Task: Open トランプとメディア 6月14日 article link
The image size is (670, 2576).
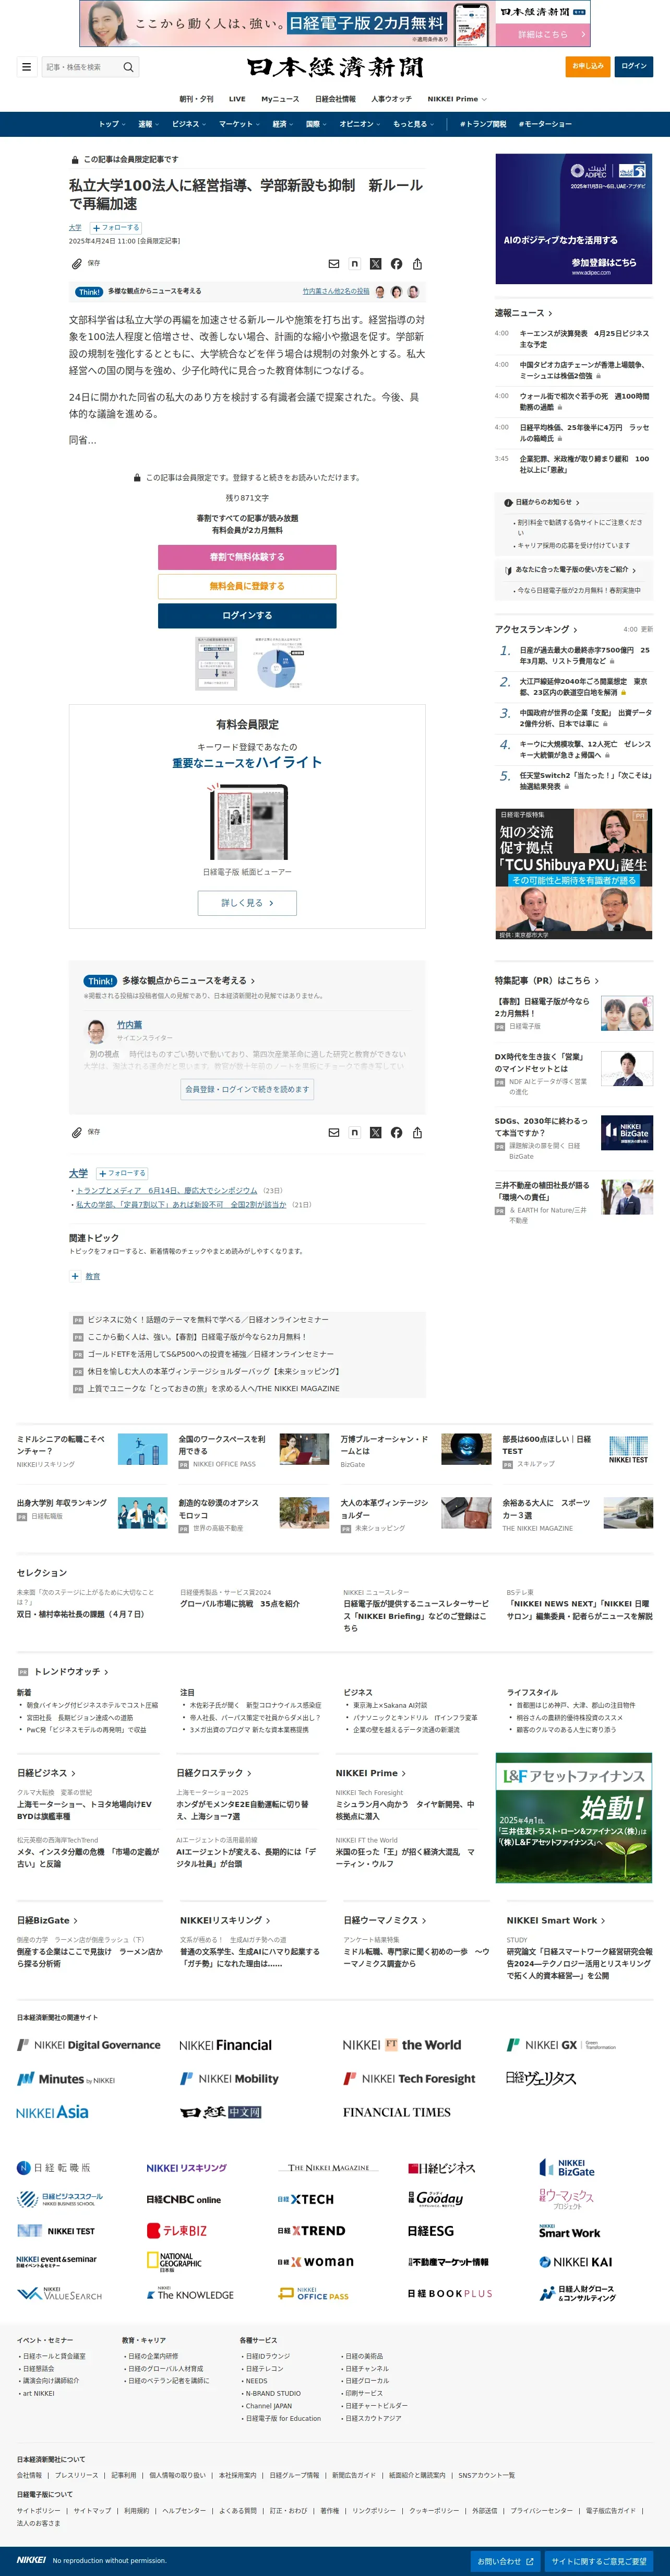Action: (167, 1190)
